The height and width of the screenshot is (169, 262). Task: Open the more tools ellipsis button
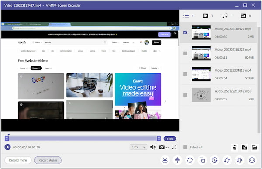click(x=252, y=160)
